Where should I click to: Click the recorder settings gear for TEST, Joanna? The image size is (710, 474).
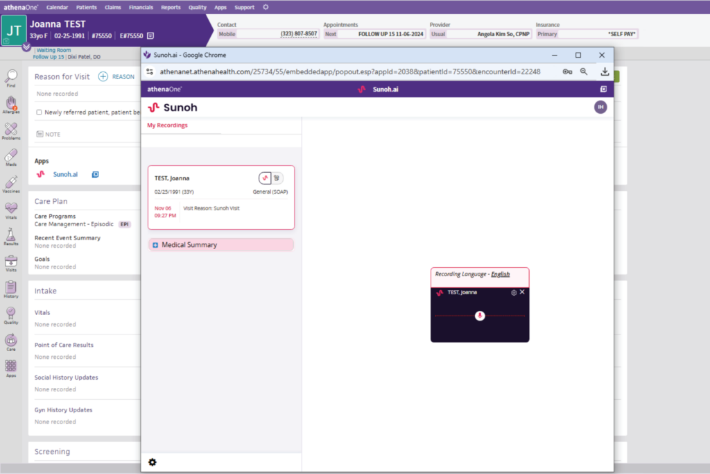pos(514,293)
